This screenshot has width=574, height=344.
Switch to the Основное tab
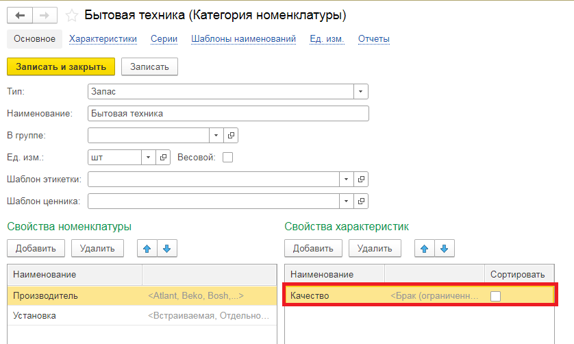pyautogui.click(x=34, y=39)
